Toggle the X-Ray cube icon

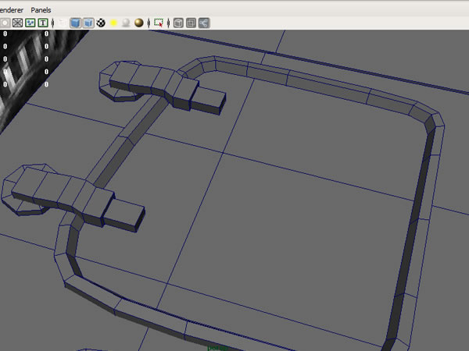pos(178,23)
